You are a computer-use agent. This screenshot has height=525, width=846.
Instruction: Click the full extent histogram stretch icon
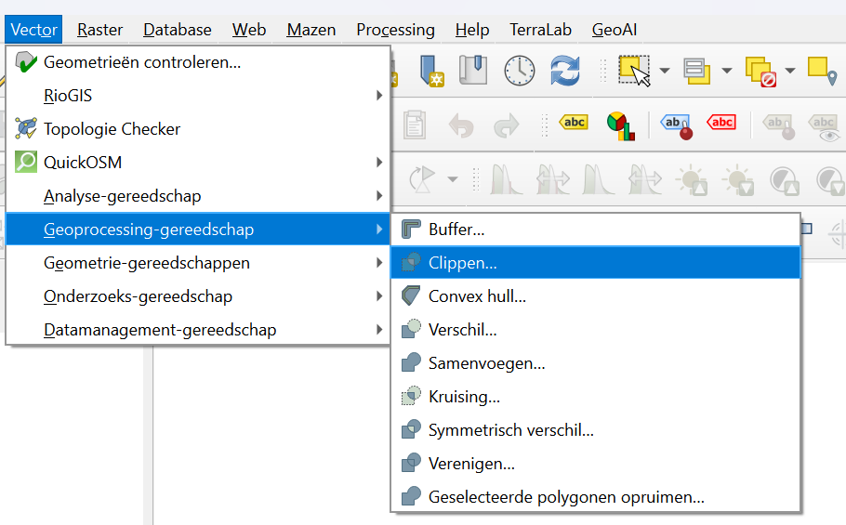tap(553, 179)
